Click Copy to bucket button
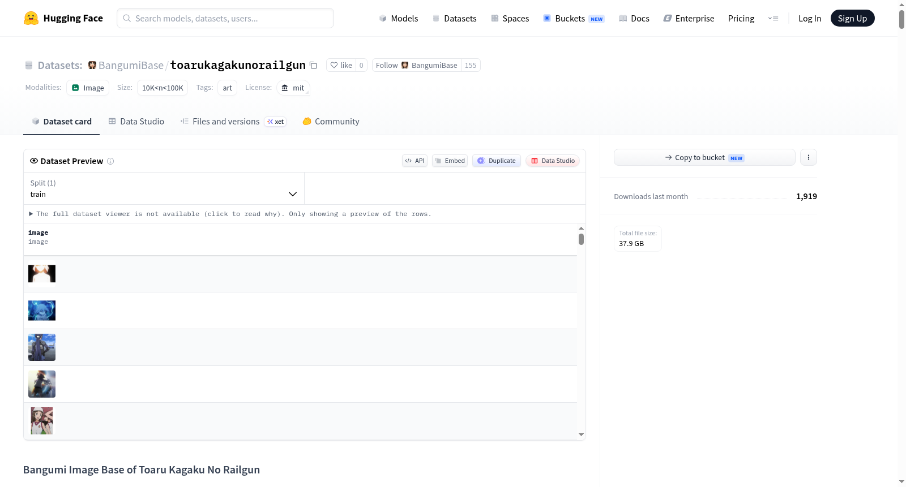 [x=704, y=157]
